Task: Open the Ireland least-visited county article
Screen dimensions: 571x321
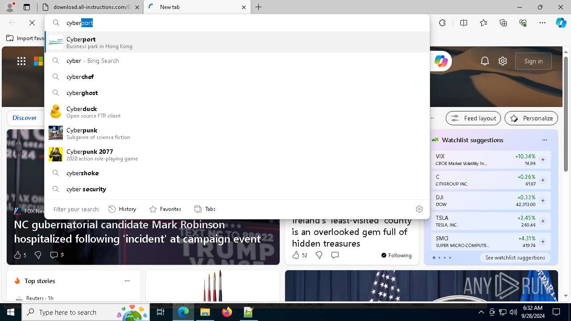Action: pos(352,232)
